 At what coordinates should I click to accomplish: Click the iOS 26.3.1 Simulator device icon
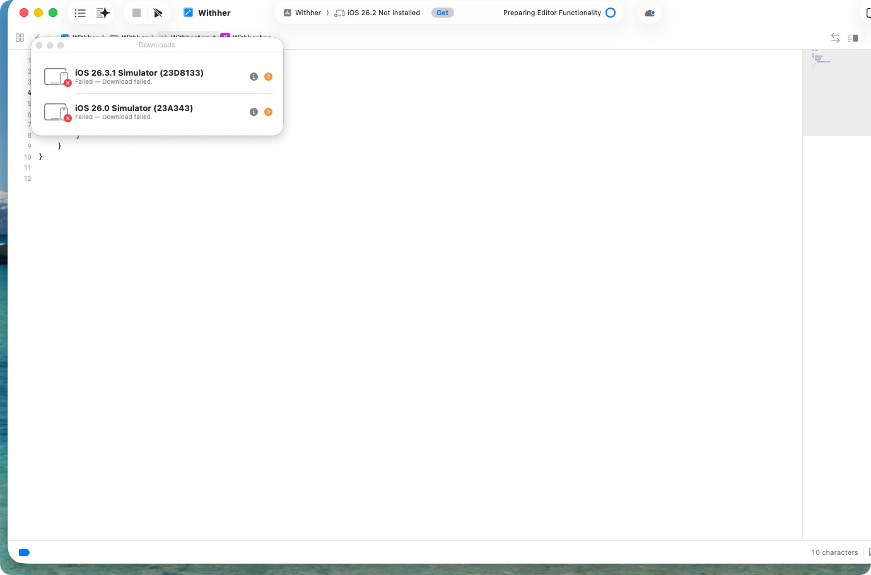(x=57, y=77)
